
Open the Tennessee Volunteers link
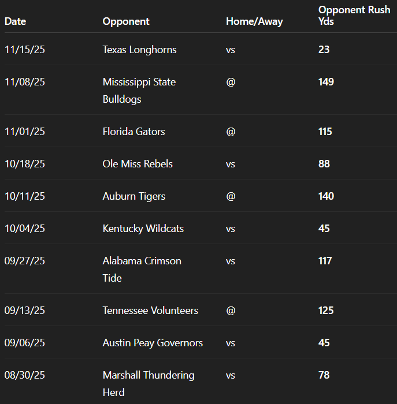pos(150,311)
